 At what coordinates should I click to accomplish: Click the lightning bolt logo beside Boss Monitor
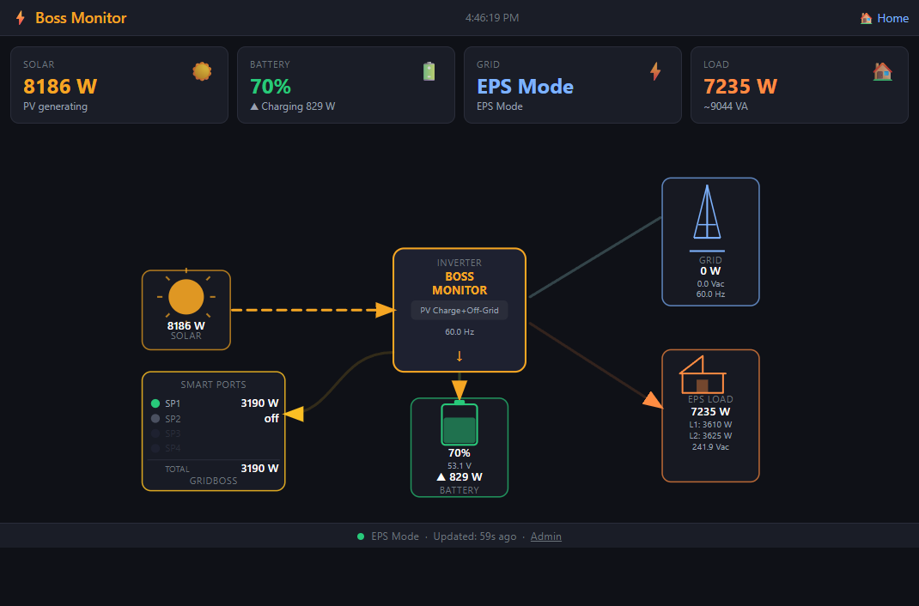click(21, 17)
